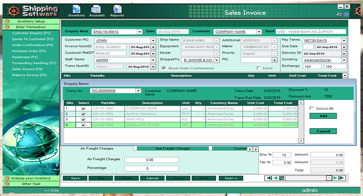Uncheck Select for STEERING GEAR row
This screenshot has width=363, height=196.
click(x=83, y=109)
